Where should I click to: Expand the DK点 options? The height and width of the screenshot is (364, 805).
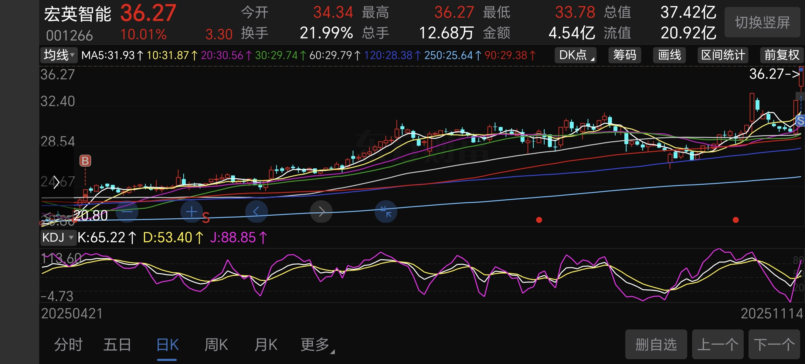576,55
